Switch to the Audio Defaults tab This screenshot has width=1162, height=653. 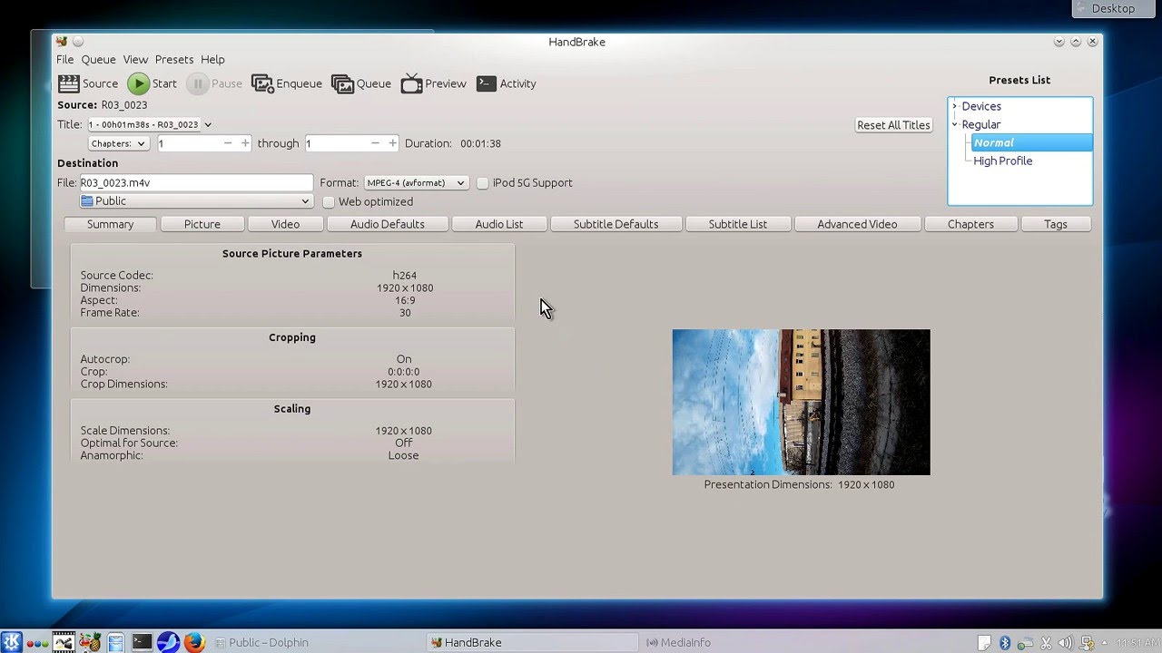tap(388, 224)
